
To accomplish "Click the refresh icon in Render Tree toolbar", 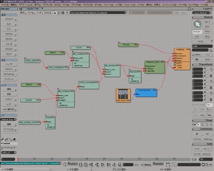I will tap(59, 13).
